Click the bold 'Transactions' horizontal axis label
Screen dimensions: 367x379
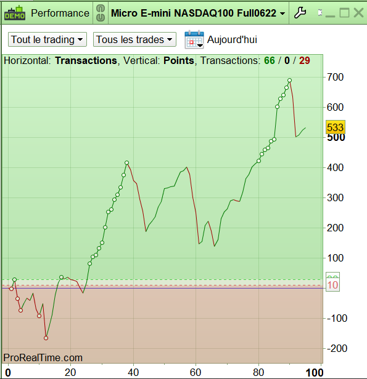[86, 60]
